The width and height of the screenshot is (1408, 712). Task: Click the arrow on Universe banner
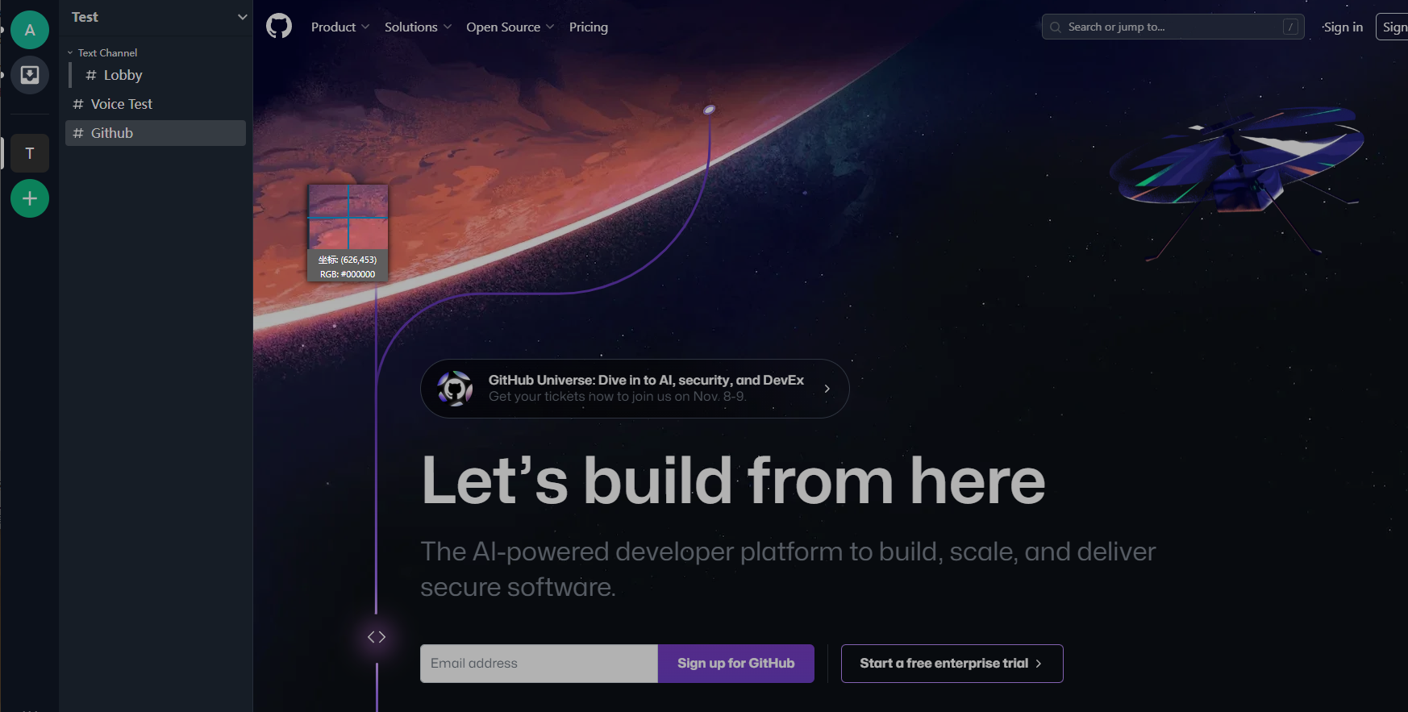click(827, 389)
